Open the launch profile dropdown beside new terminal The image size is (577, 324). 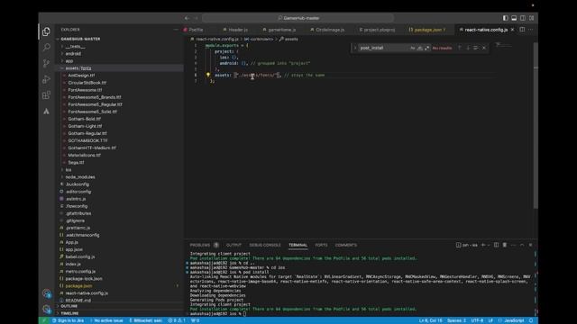pos(489,245)
